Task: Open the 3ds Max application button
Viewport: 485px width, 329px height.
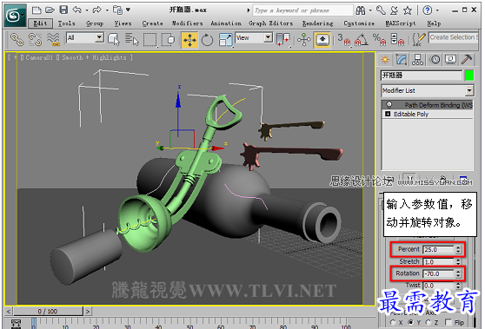Action: pyautogui.click(x=15, y=15)
